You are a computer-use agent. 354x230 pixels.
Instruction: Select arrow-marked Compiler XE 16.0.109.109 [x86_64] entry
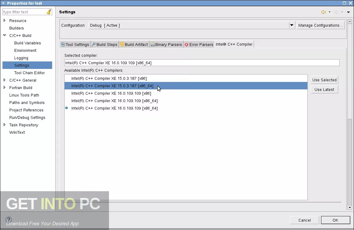(186, 108)
